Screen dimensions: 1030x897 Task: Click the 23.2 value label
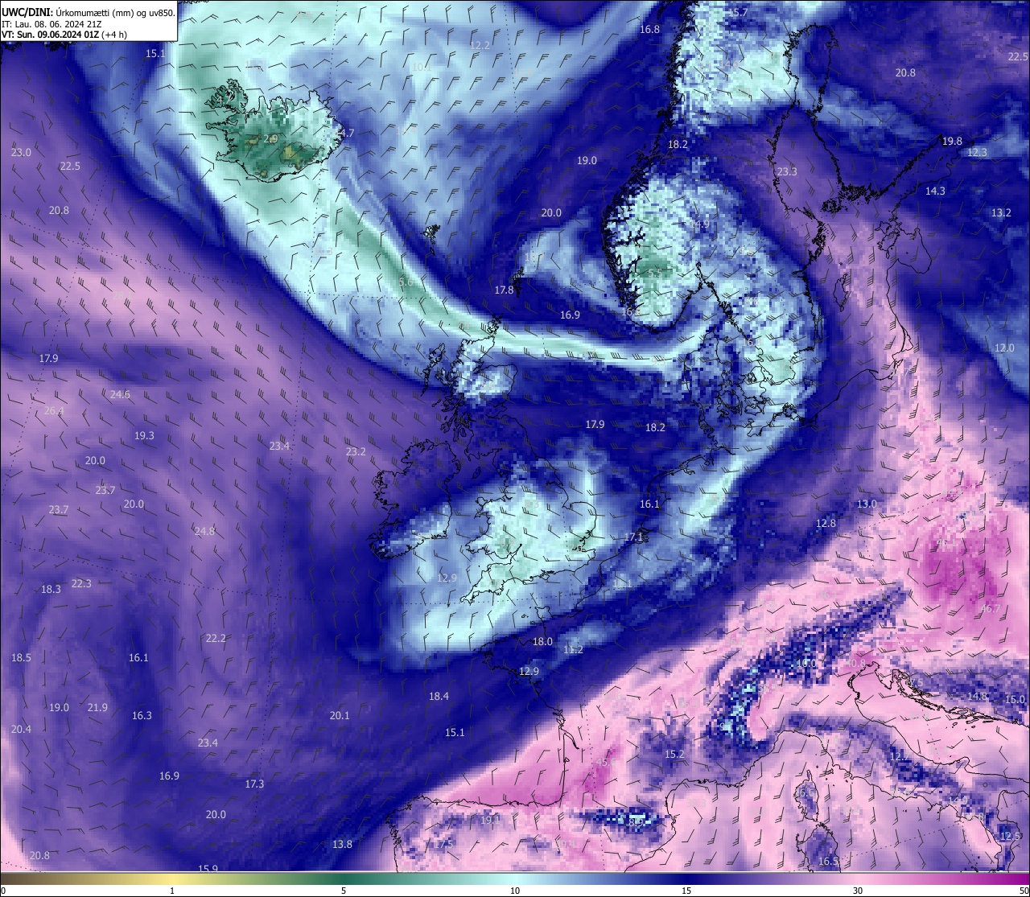[x=356, y=451]
